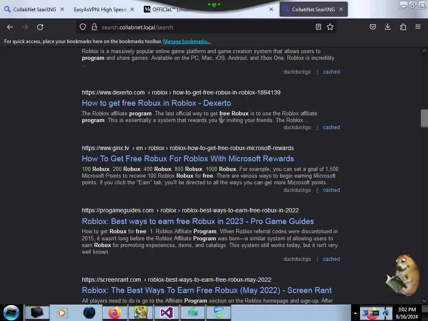Open the 3:02 PM clock in the tray
Viewport: 428px width, 321px height.
(407, 313)
